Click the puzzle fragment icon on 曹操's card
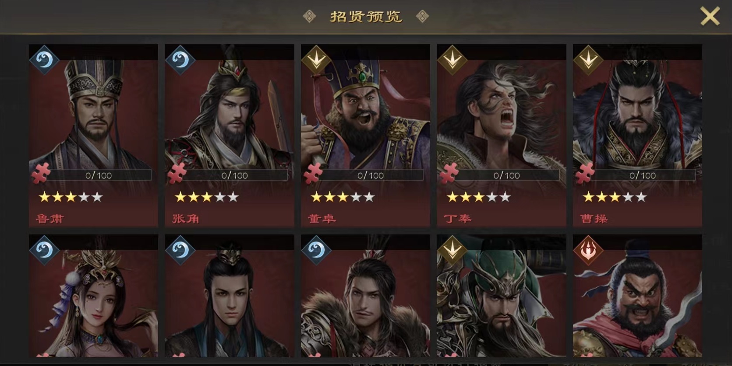 click(585, 173)
